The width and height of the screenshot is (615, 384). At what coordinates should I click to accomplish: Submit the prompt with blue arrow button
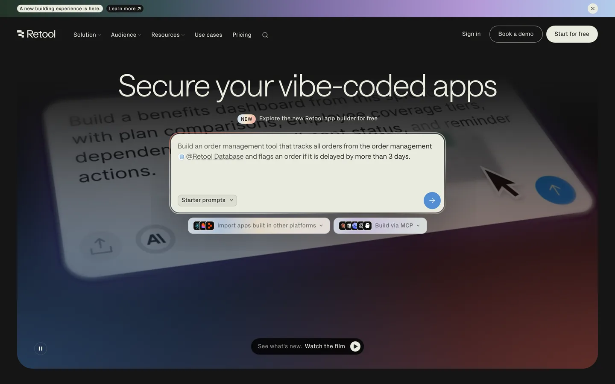point(432,201)
